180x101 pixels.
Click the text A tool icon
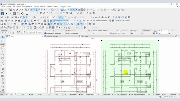tap(51, 13)
